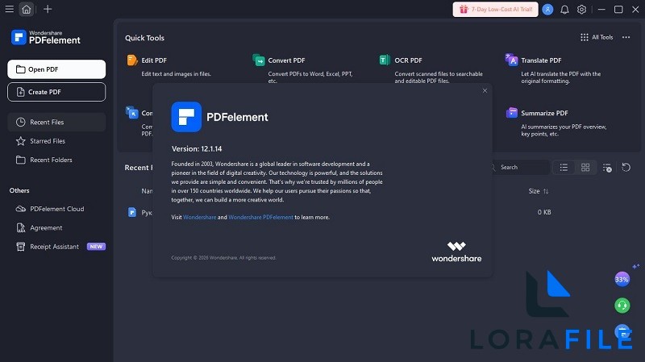Follow the Wondershare PDFelement link
The width and height of the screenshot is (645, 362).
pyautogui.click(x=260, y=217)
